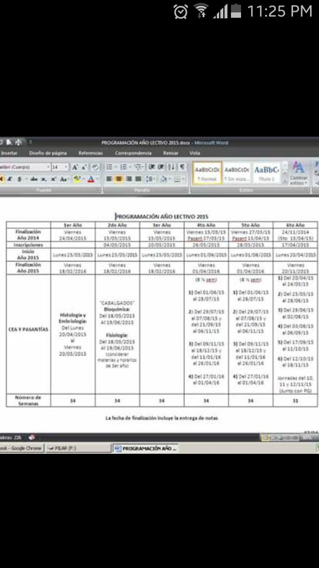The image size is (319, 568).
Task: Open the Estilos dialog launcher
Action: coord(307,190)
